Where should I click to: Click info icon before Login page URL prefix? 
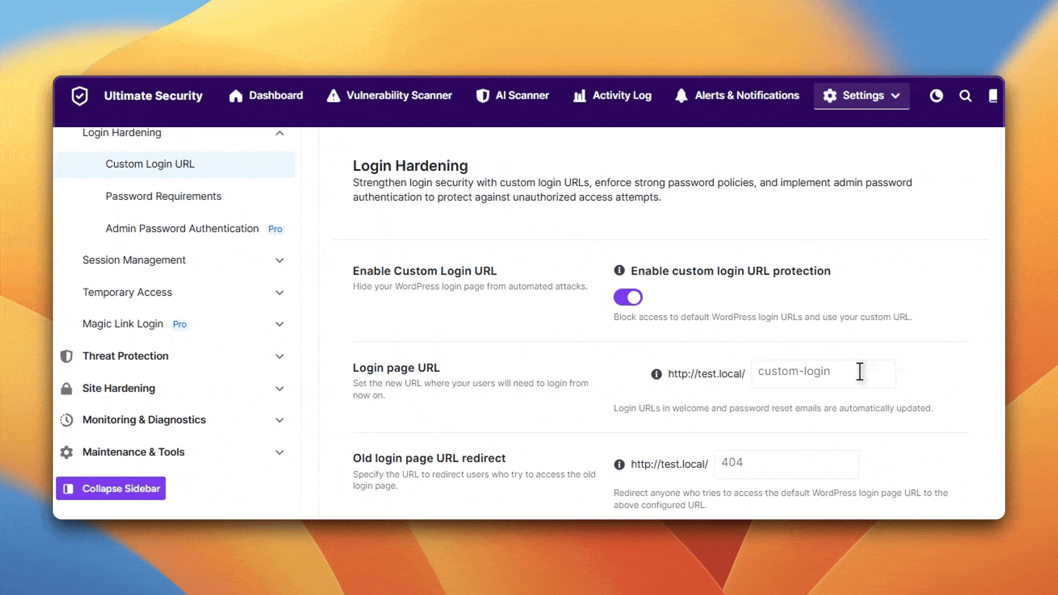click(x=656, y=374)
